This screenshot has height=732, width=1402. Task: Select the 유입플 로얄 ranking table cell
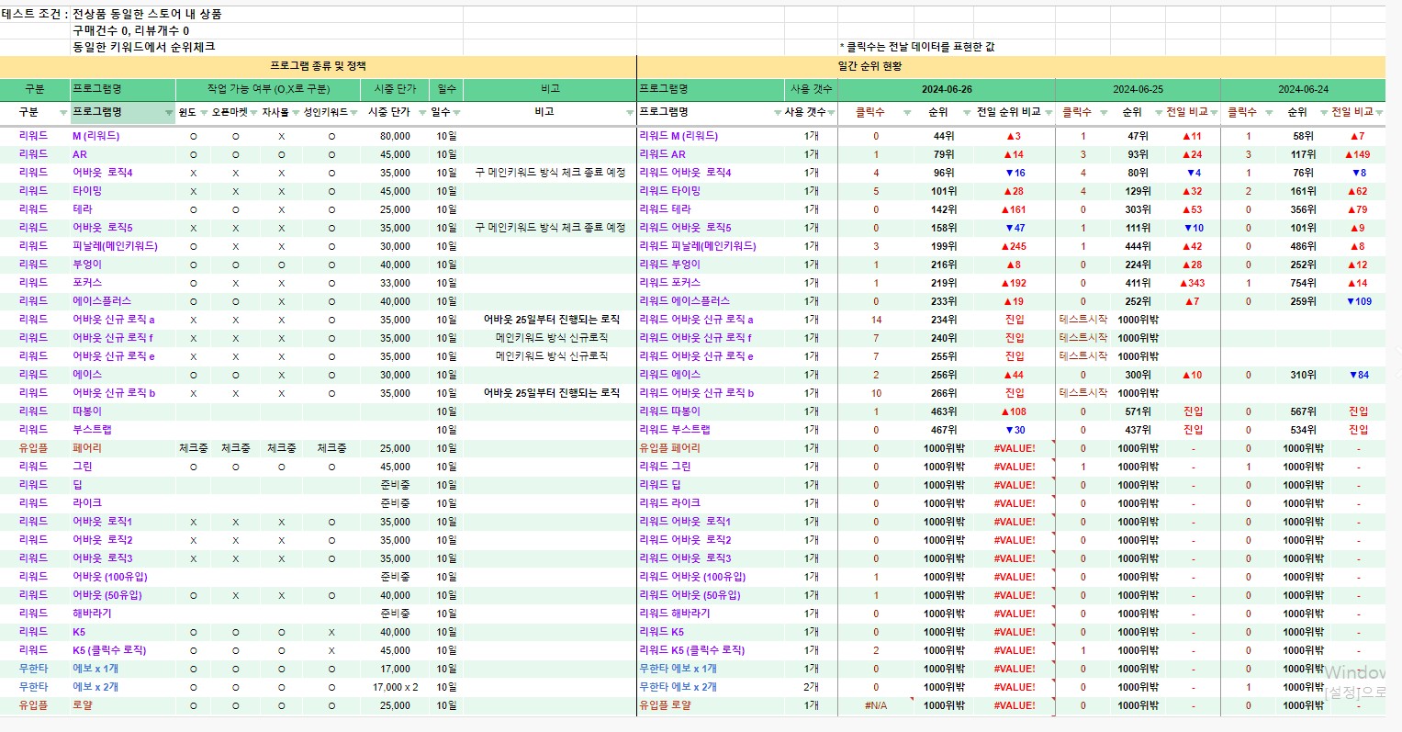coord(711,705)
